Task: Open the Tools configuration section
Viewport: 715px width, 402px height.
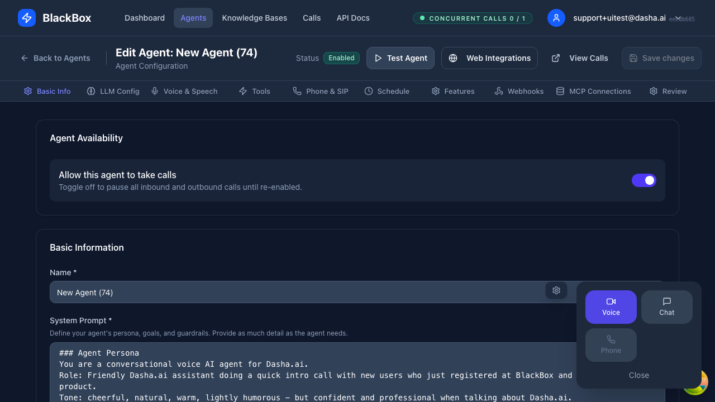Action: [254, 91]
